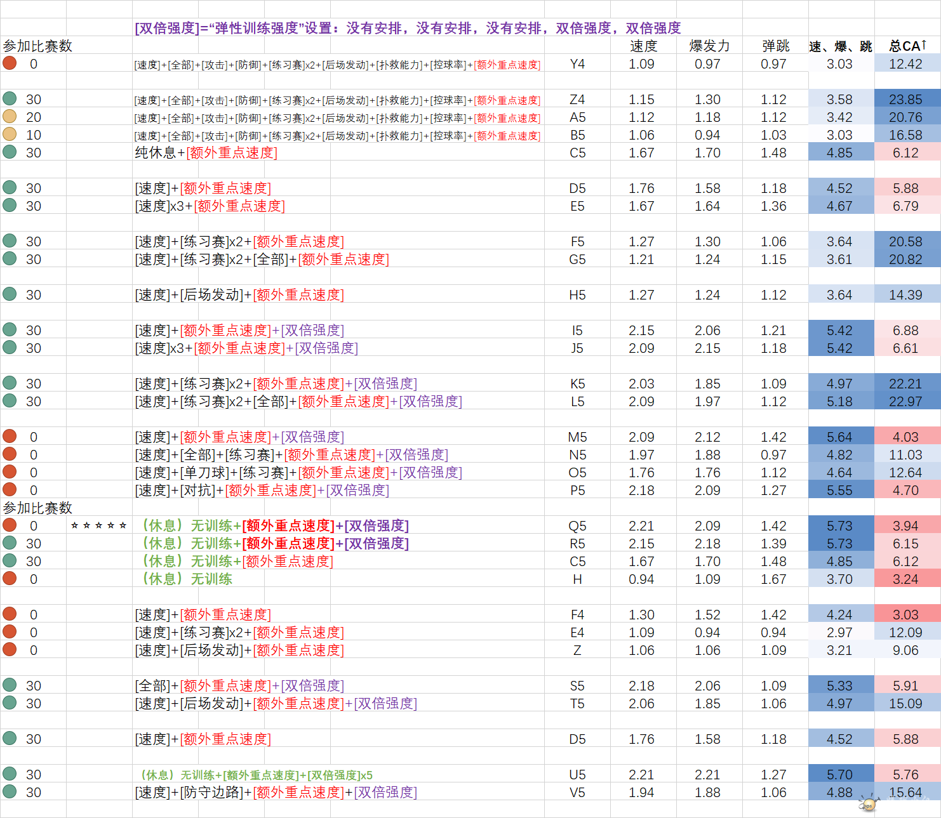Select the red circle in the E4 row
The image size is (941, 818).
pyautogui.click(x=10, y=632)
